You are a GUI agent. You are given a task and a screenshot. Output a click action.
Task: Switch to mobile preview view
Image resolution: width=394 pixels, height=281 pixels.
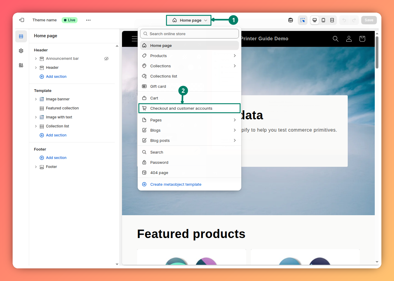click(323, 20)
